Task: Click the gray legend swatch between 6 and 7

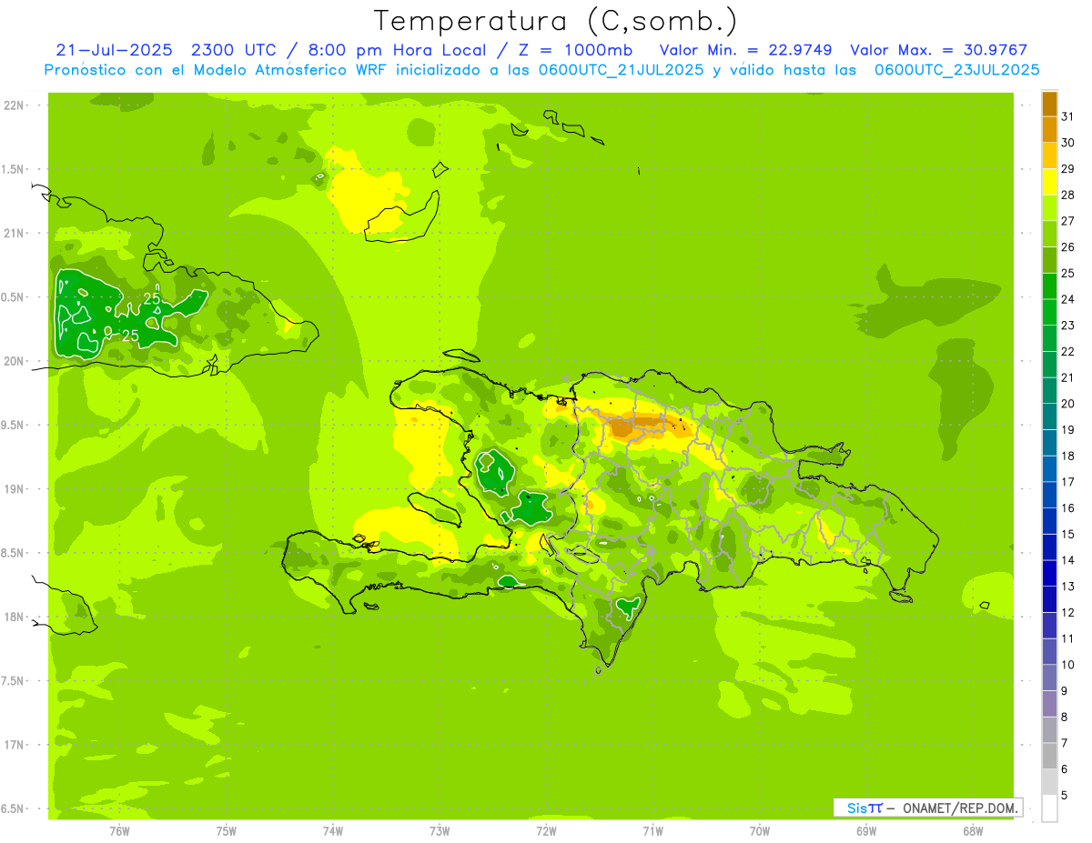Action: [x=1049, y=756]
